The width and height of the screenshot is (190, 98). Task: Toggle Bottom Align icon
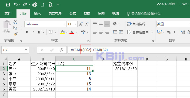[107, 24]
